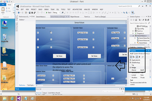Click the Cut command in Paint ribbon
The height and width of the screenshot is (101, 152).
(x=8, y=8)
